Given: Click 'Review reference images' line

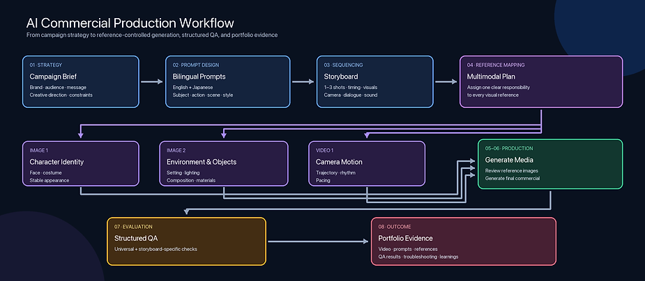Looking at the screenshot, I should pos(511,170).
